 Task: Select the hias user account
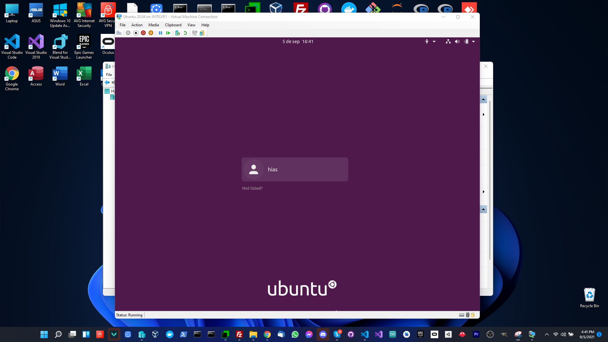tap(295, 169)
